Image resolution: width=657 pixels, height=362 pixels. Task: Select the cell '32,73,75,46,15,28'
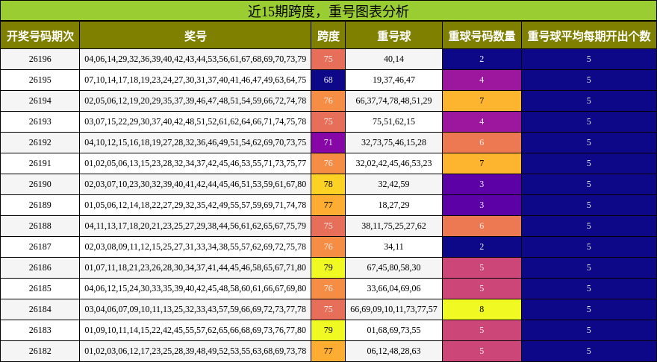coord(394,142)
